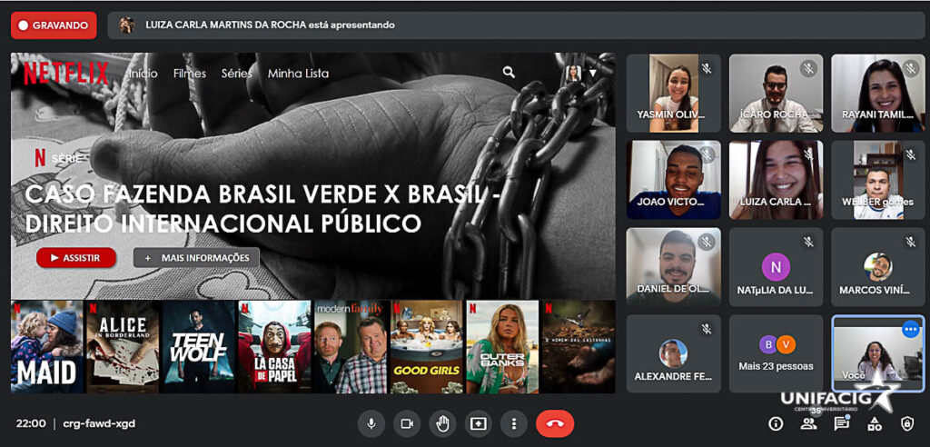Toggle the microphone on or off
930x447 pixels.
pyautogui.click(x=371, y=423)
